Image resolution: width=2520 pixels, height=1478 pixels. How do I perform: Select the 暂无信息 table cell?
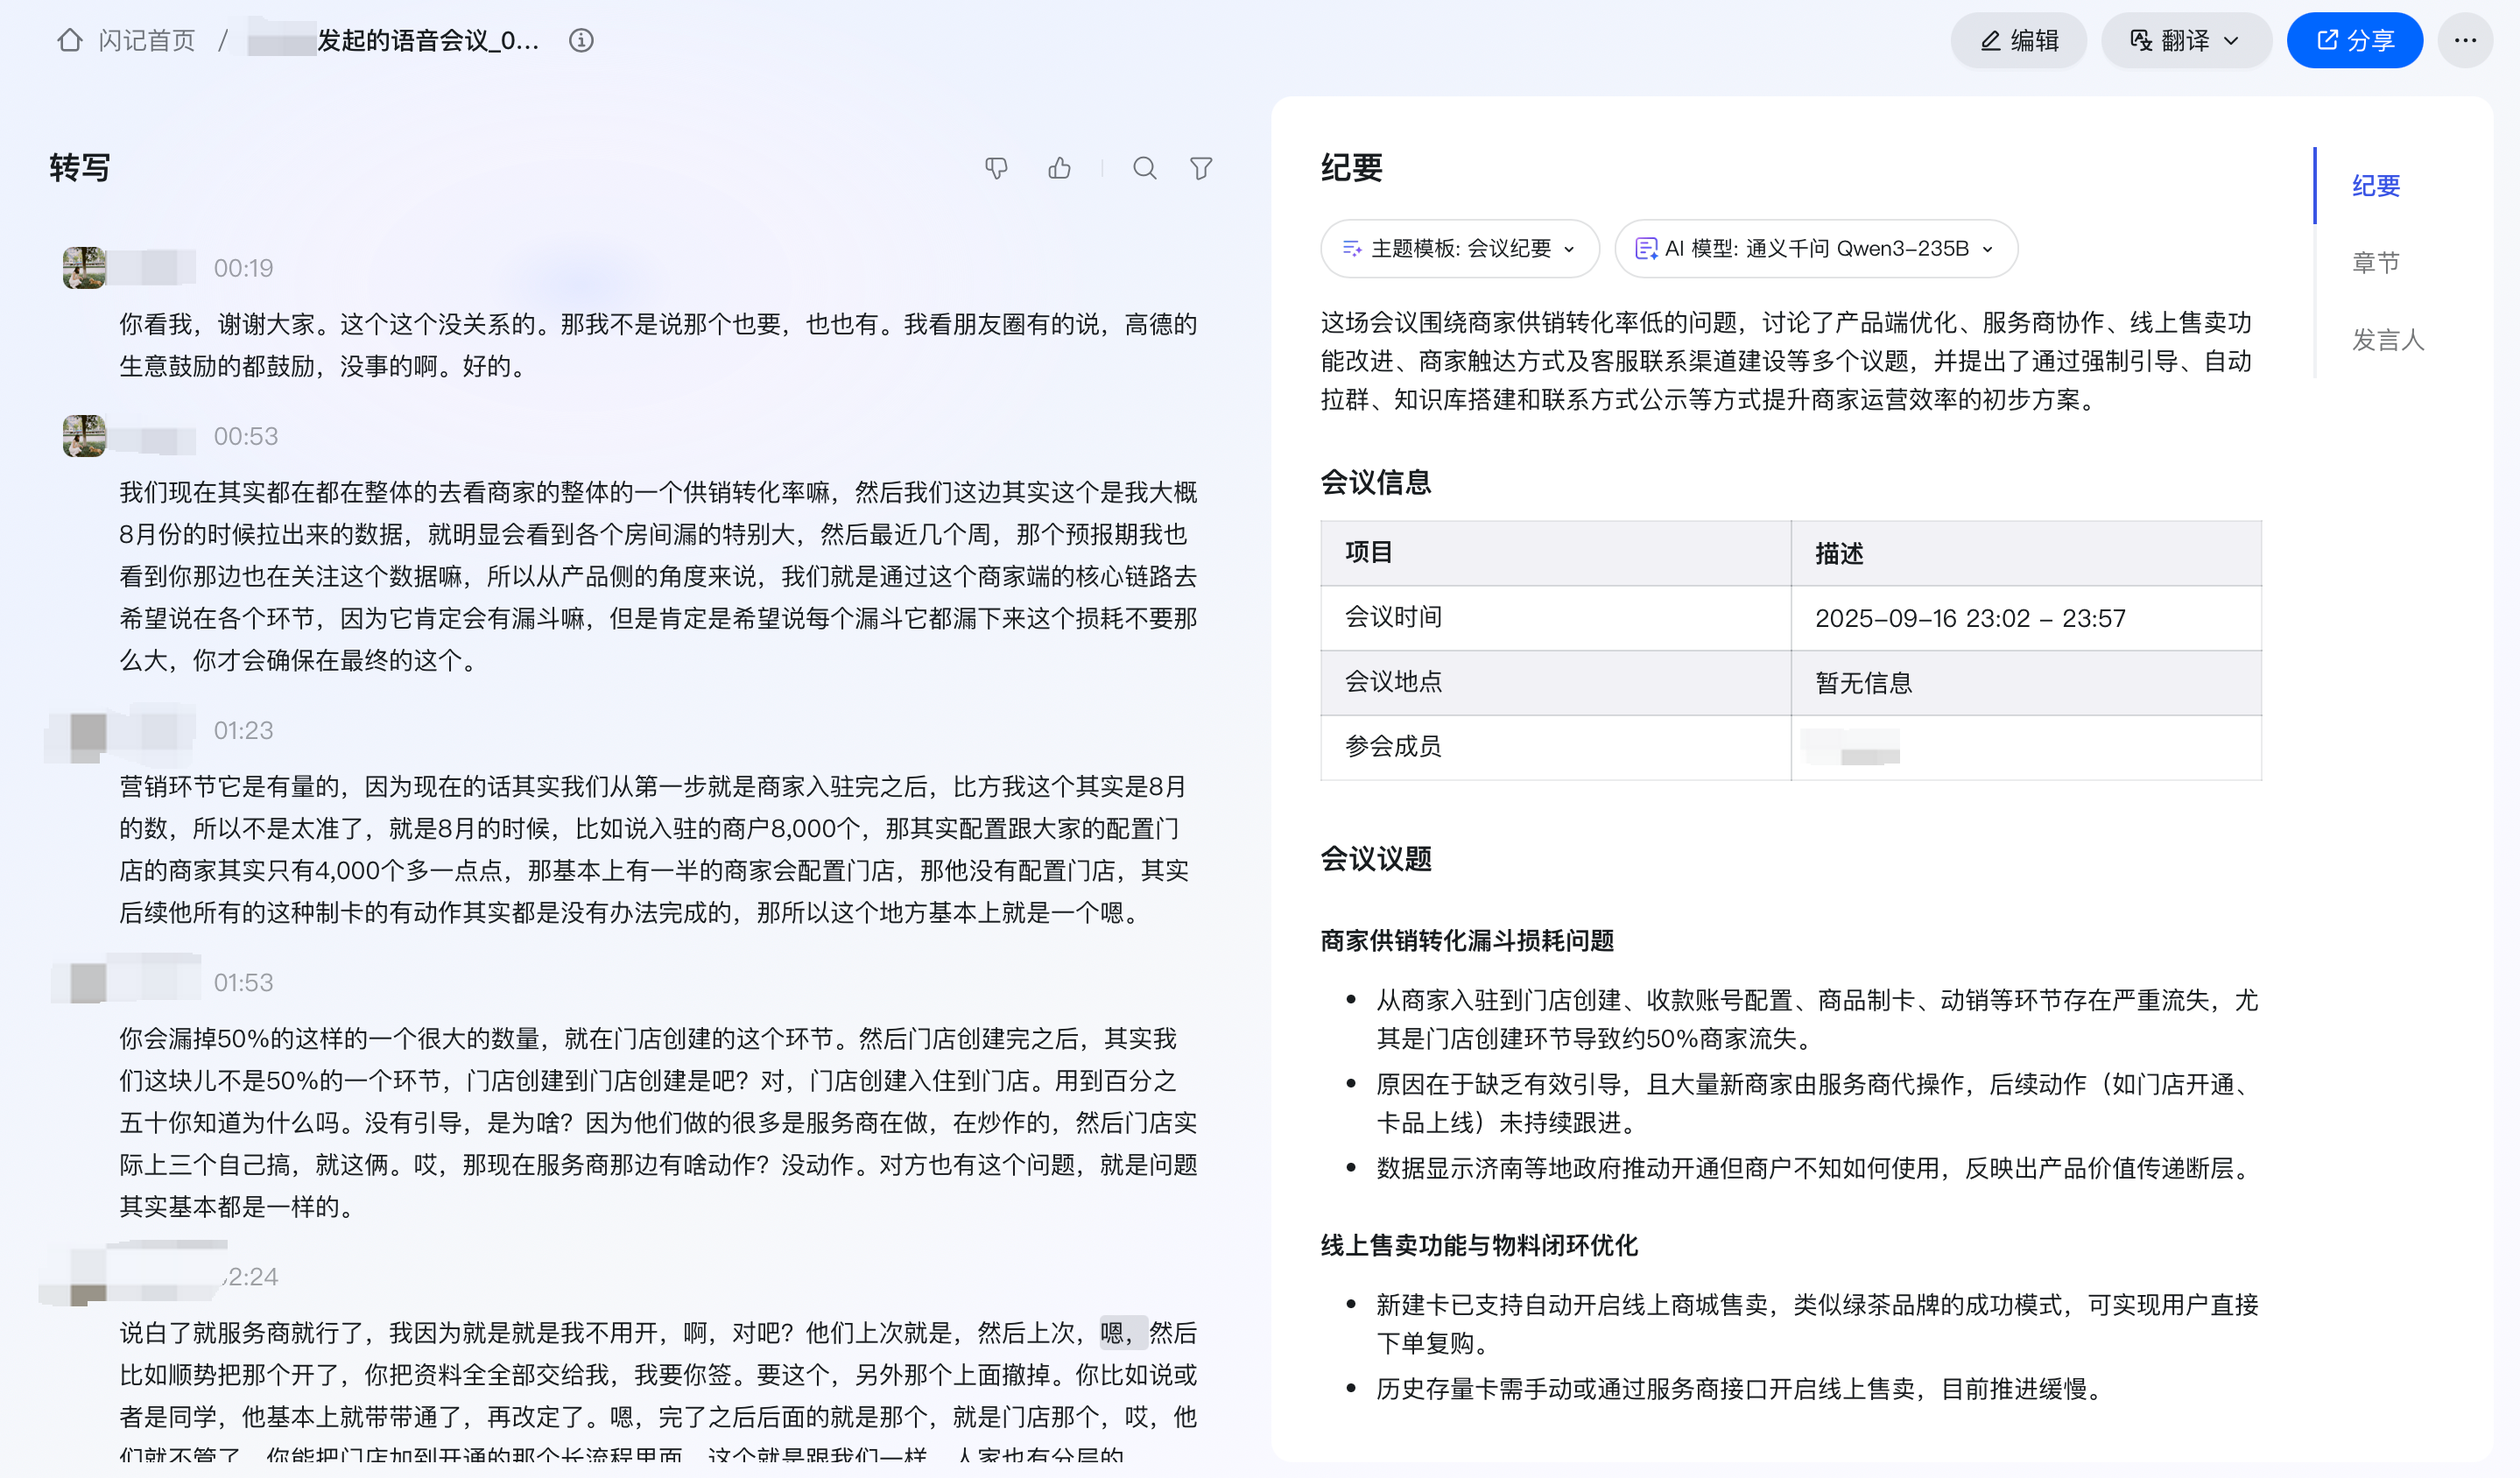coord(2026,682)
